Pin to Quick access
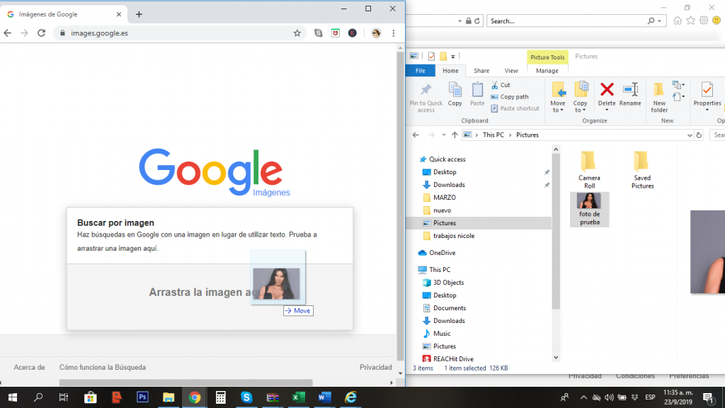Viewport: 725px width, 408px height. [x=426, y=98]
